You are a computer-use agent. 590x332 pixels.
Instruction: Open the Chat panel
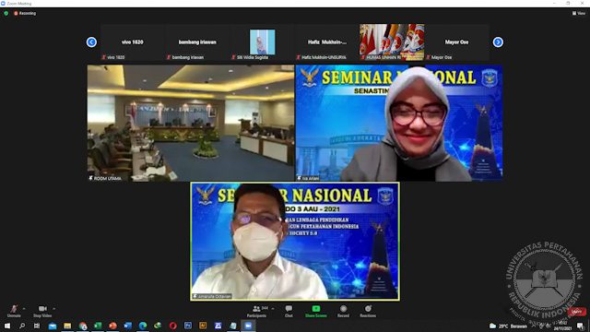289,311
